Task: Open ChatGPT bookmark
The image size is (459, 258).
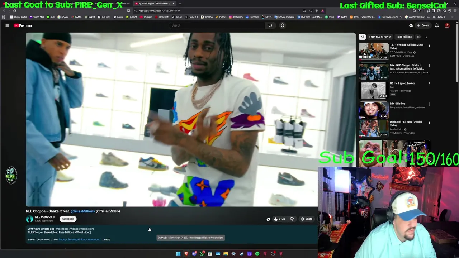Action: [x=439, y=17]
